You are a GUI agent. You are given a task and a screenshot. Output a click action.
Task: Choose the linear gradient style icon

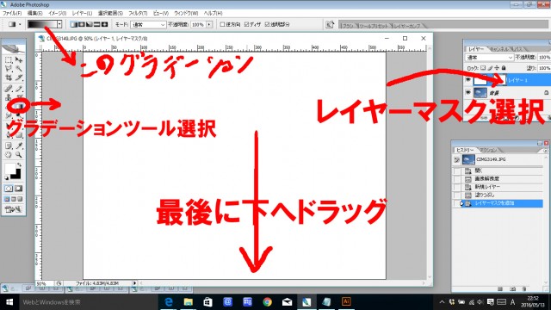click(74, 25)
